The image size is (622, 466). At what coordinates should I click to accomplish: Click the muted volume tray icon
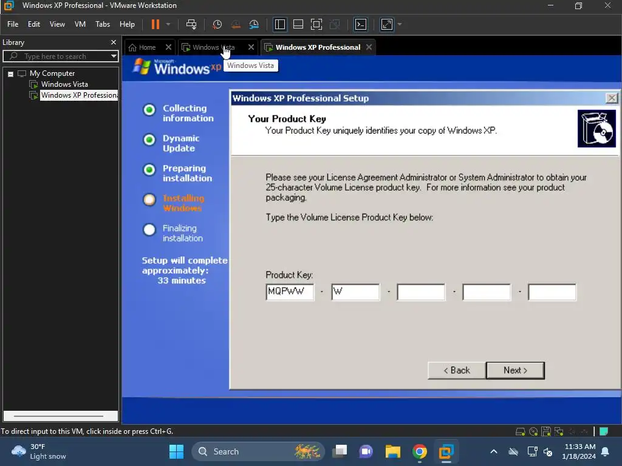coord(549,451)
